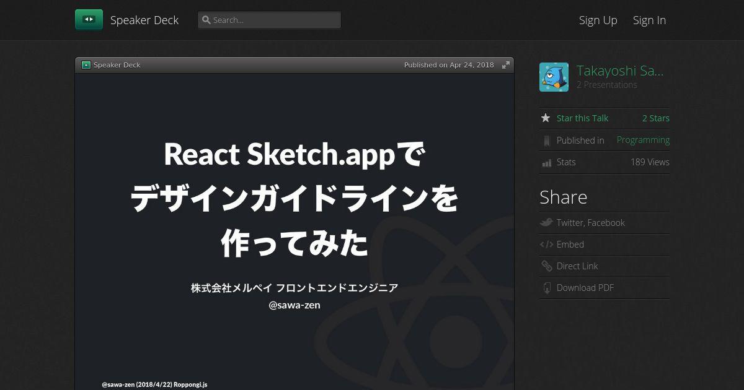Open the Embed option
The height and width of the screenshot is (390, 744).
click(x=570, y=245)
